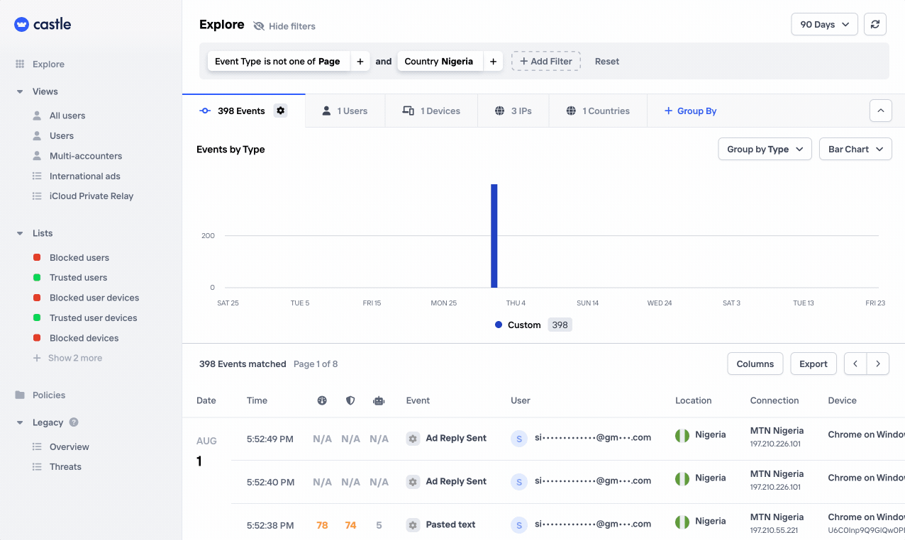
Task: Switch to the 3 IPs tab
Action: 512,111
